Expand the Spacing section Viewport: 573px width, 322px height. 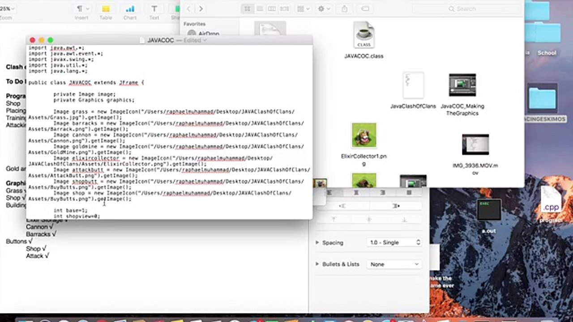pos(317,242)
